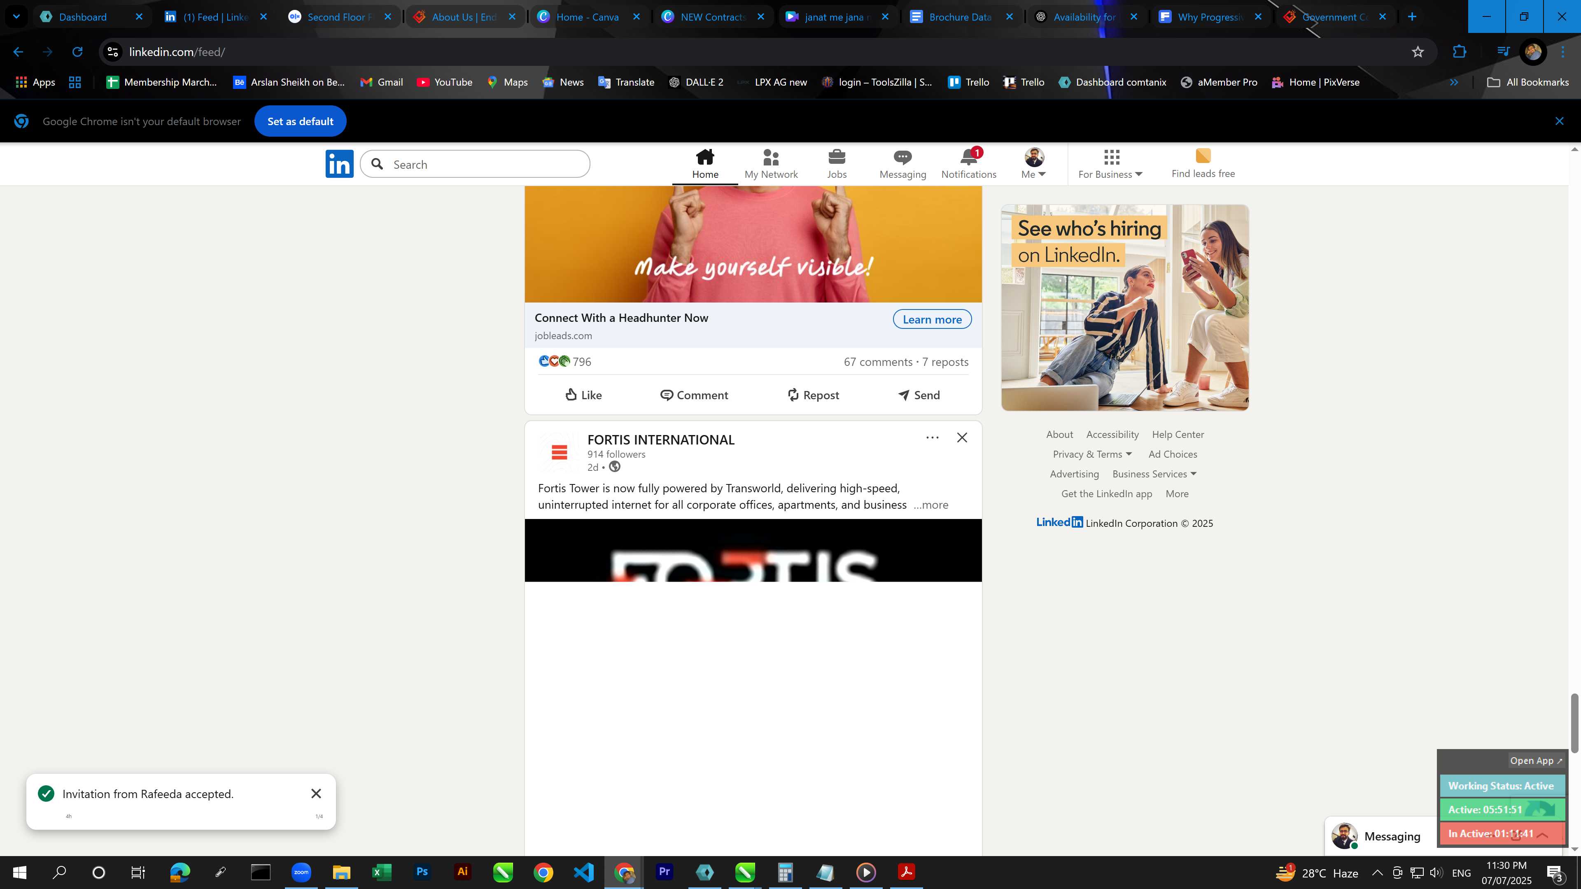Comment on the jobleads post

(x=694, y=395)
